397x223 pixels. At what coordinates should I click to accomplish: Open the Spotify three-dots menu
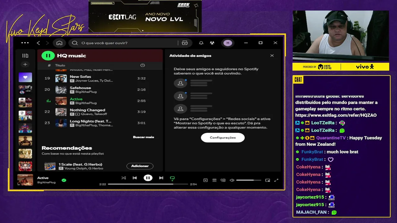click(x=25, y=43)
